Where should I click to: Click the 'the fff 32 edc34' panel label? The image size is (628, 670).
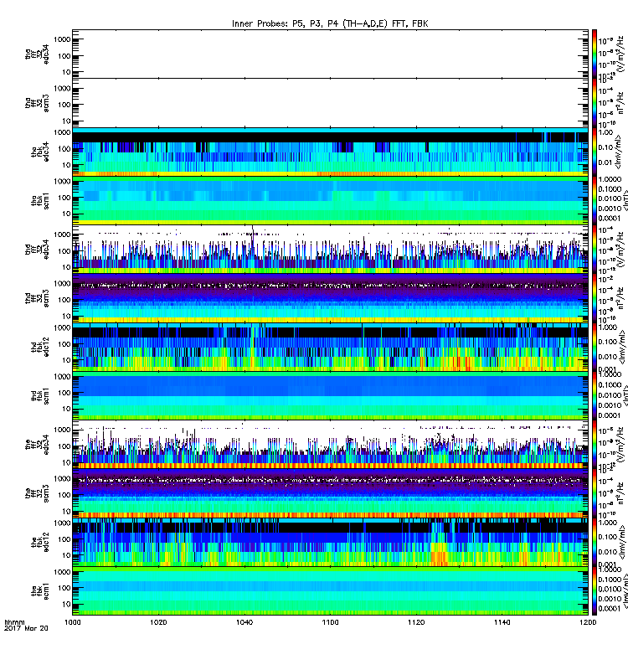pos(37,445)
